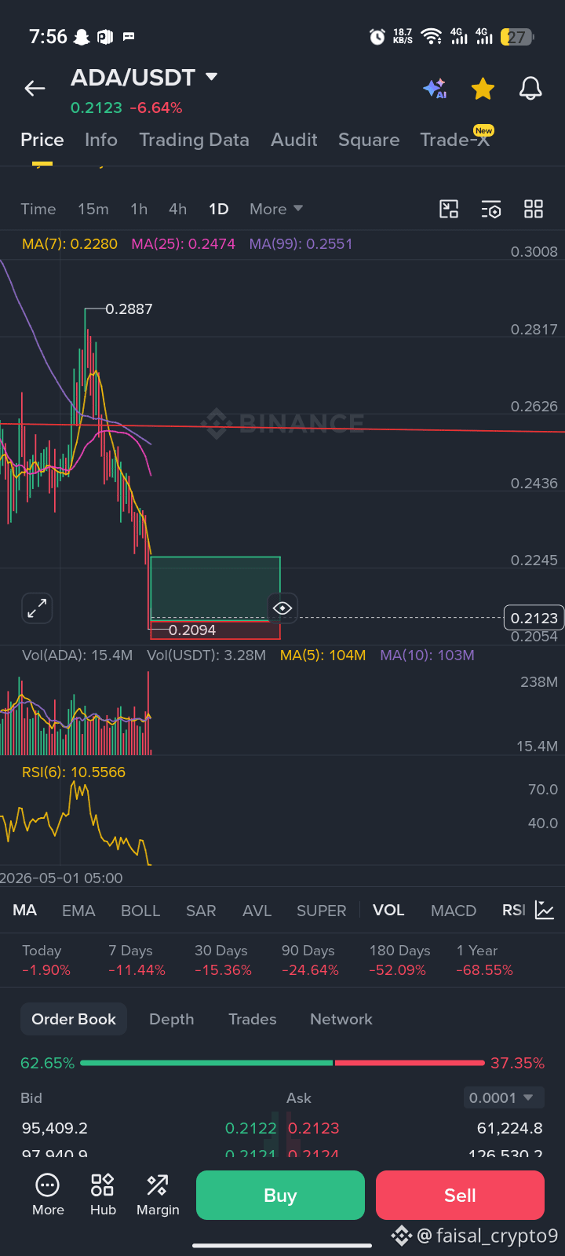Tap the bid/ask ratio bar
This screenshot has height=1256, width=565.
click(282, 1063)
